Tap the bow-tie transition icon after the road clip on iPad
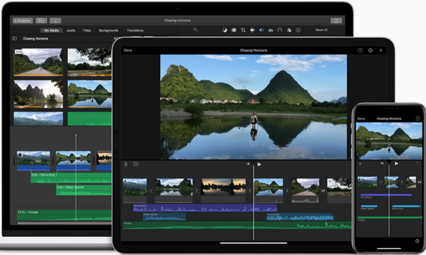The image size is (426, 255). click(323, 190)
